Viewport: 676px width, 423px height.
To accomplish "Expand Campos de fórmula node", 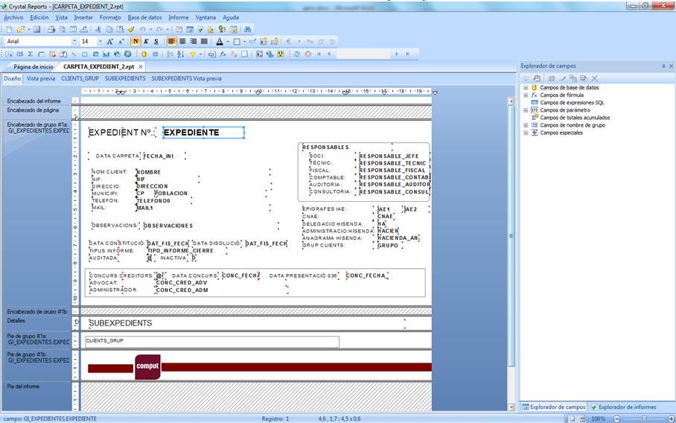I will click(526, 95).
